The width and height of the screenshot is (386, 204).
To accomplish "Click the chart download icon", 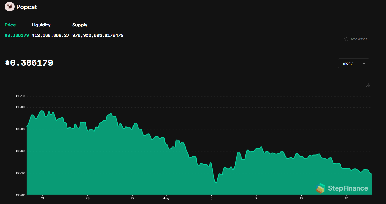I will 368,85.
